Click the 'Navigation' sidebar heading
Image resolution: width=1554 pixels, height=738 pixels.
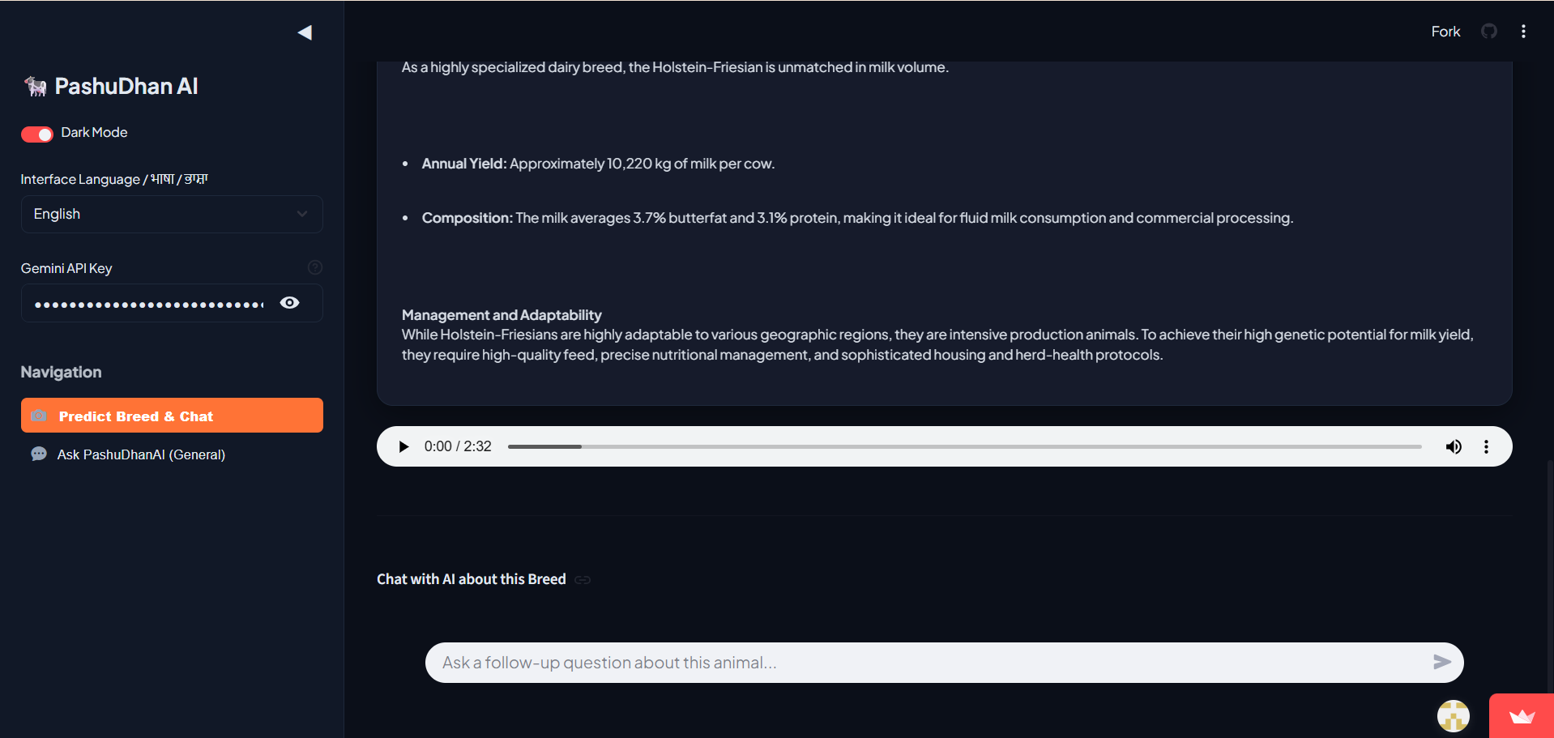[62, 372]
